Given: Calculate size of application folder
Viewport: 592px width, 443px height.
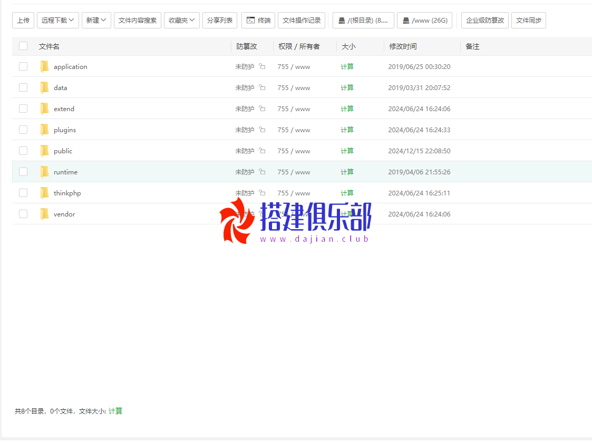Looking at the screenshot, I should pyautogui.click(x=347, y=66).
